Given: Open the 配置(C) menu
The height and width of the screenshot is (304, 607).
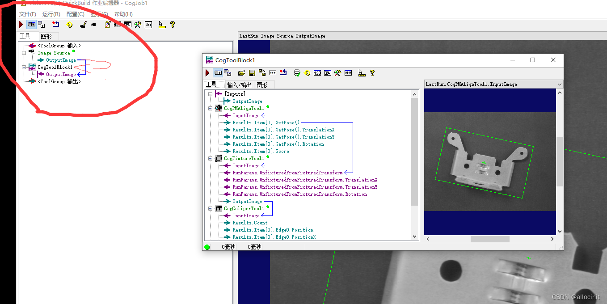Looking at the screenshot, I should point(75,14).
